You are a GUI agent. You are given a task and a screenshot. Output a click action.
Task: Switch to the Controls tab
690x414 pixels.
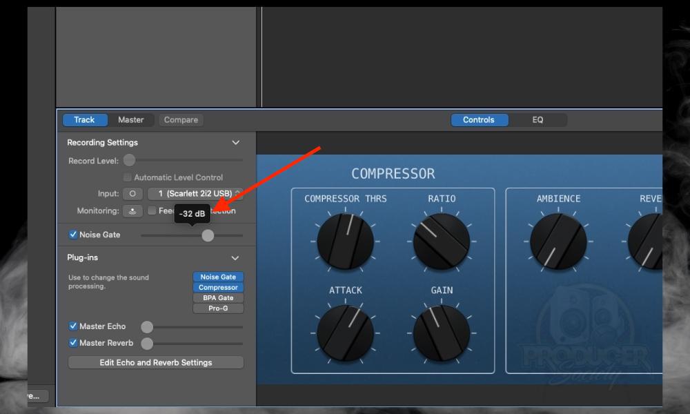[479, 119]
